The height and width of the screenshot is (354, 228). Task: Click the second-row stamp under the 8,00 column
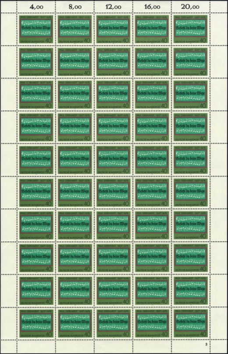(75, 62)
